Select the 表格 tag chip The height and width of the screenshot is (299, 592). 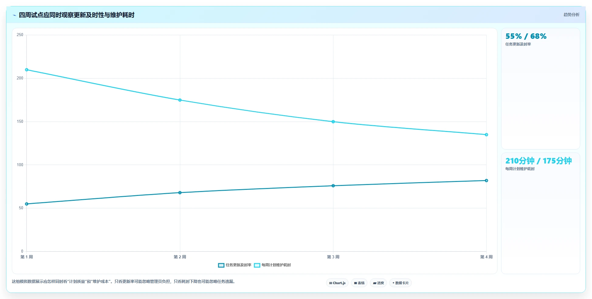click(359, 283)
